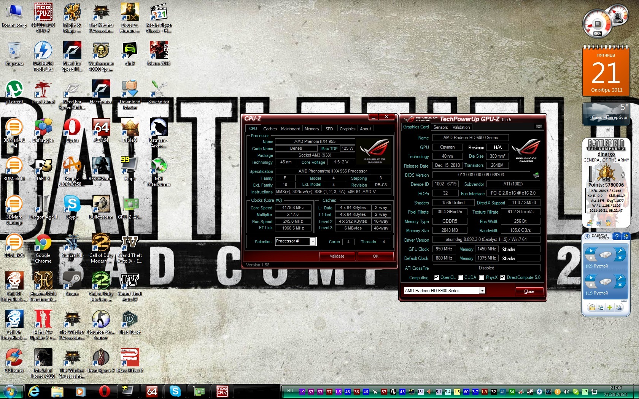
Task: Enable the CUDA checkbox in GPU-Z
Action: tap(461, 277)
